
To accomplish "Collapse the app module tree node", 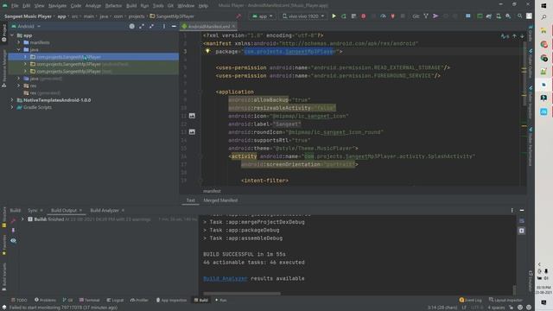I will pos(12,35).
